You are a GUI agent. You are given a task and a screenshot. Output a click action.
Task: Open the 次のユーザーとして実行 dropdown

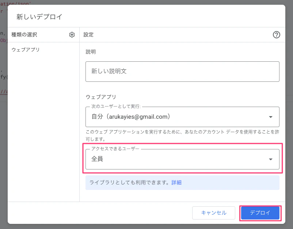(182, 117)
